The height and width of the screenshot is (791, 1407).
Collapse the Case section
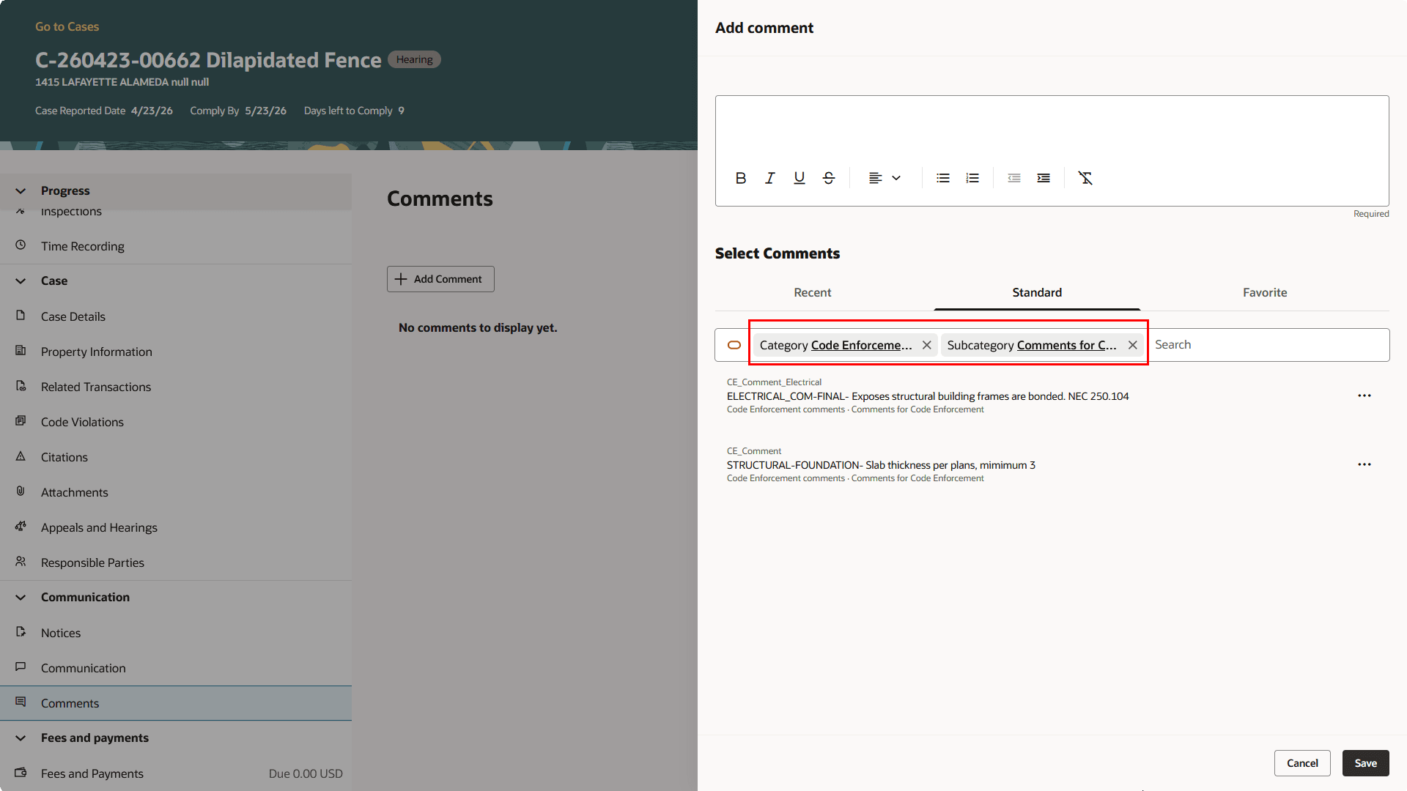click(21, 281)
